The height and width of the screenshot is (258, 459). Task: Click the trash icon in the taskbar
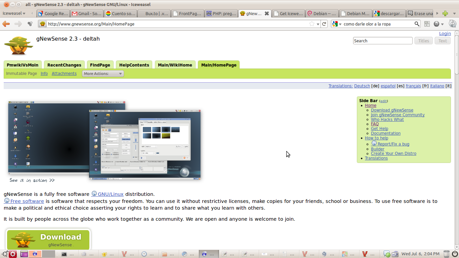coord(446,254)
